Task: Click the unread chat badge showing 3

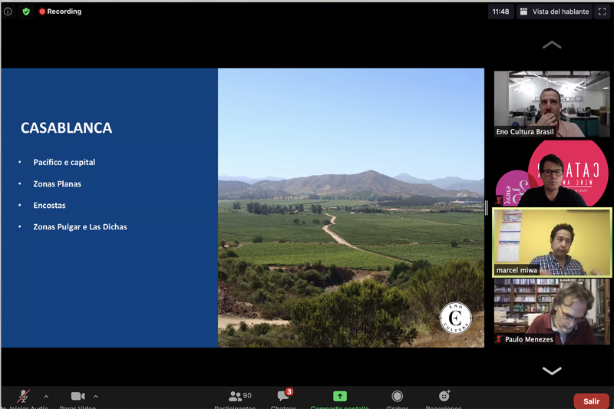Action: 289,391
